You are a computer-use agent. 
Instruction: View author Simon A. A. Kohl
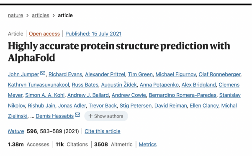(45, 95)
